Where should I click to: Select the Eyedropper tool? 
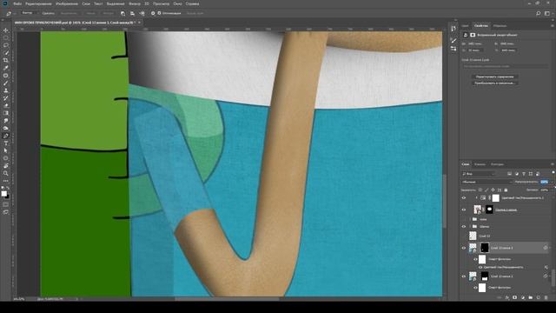[6, 68]
